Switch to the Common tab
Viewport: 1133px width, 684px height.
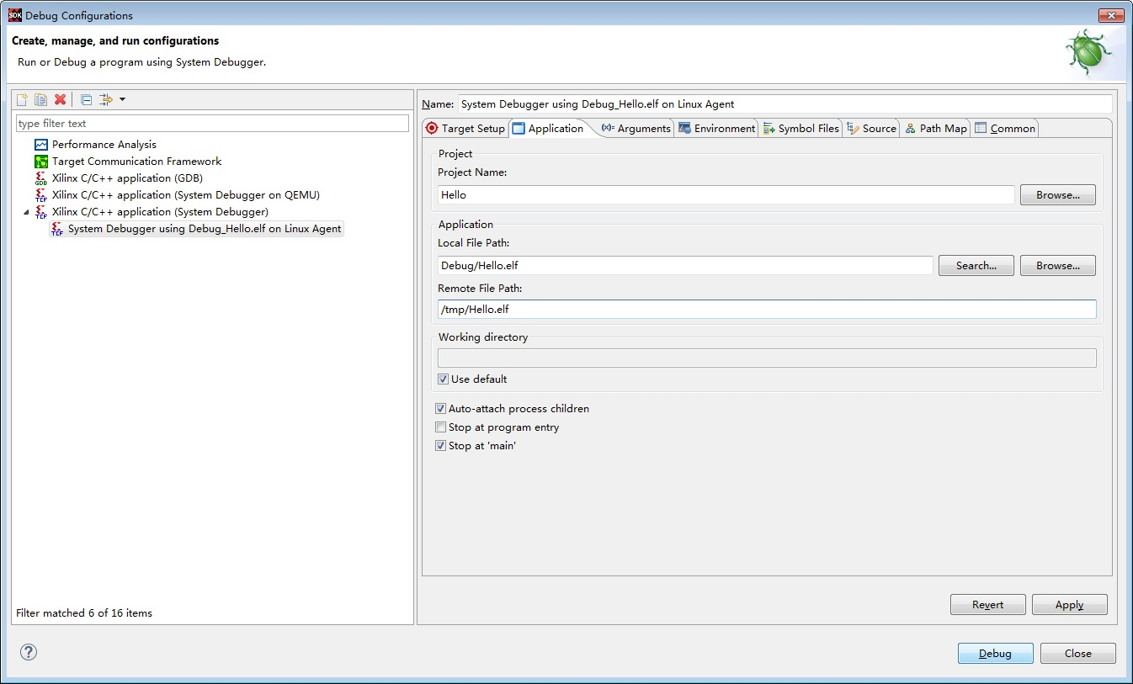(1005, 129)
